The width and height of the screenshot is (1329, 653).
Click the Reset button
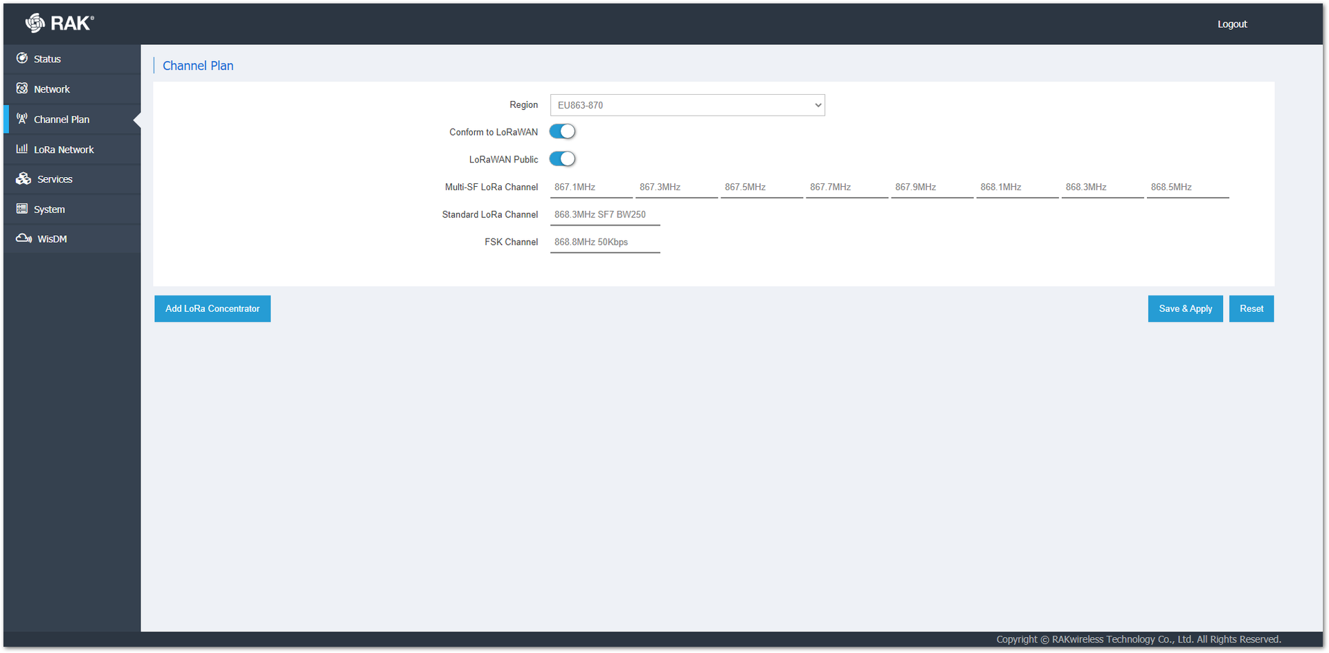[1251, 309]
